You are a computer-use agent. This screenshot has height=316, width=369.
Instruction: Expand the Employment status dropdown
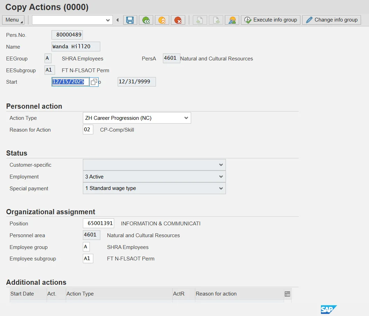(221, 177)
